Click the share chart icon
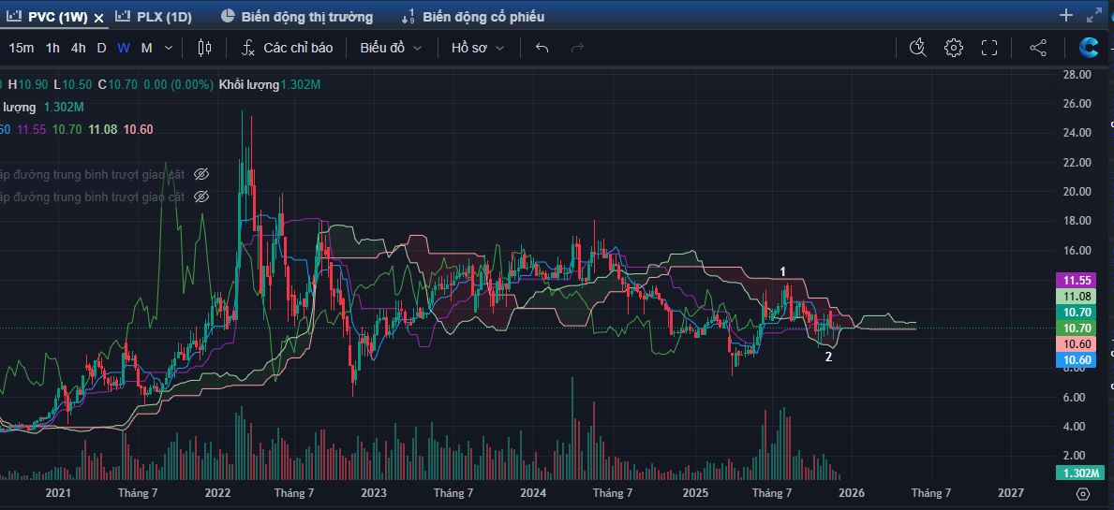This screenshot has width=1114, height=510. coord(1037,48)
